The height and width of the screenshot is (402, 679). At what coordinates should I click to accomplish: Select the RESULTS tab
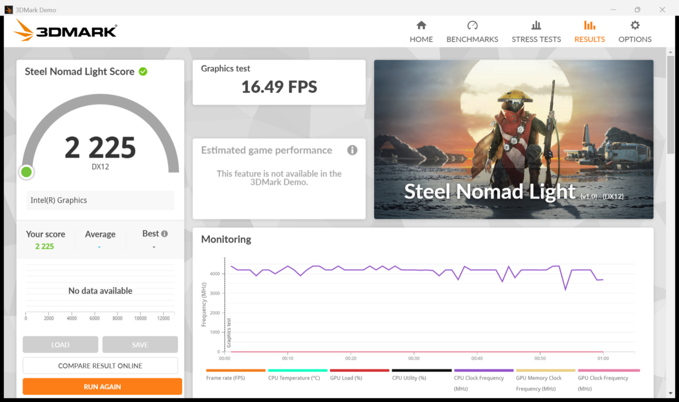tap(590, 32)
